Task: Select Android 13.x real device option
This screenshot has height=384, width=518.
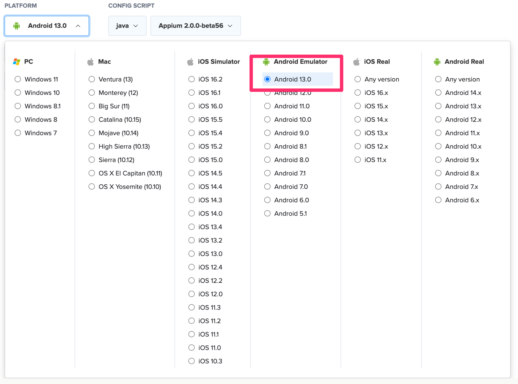Action: 458,106
